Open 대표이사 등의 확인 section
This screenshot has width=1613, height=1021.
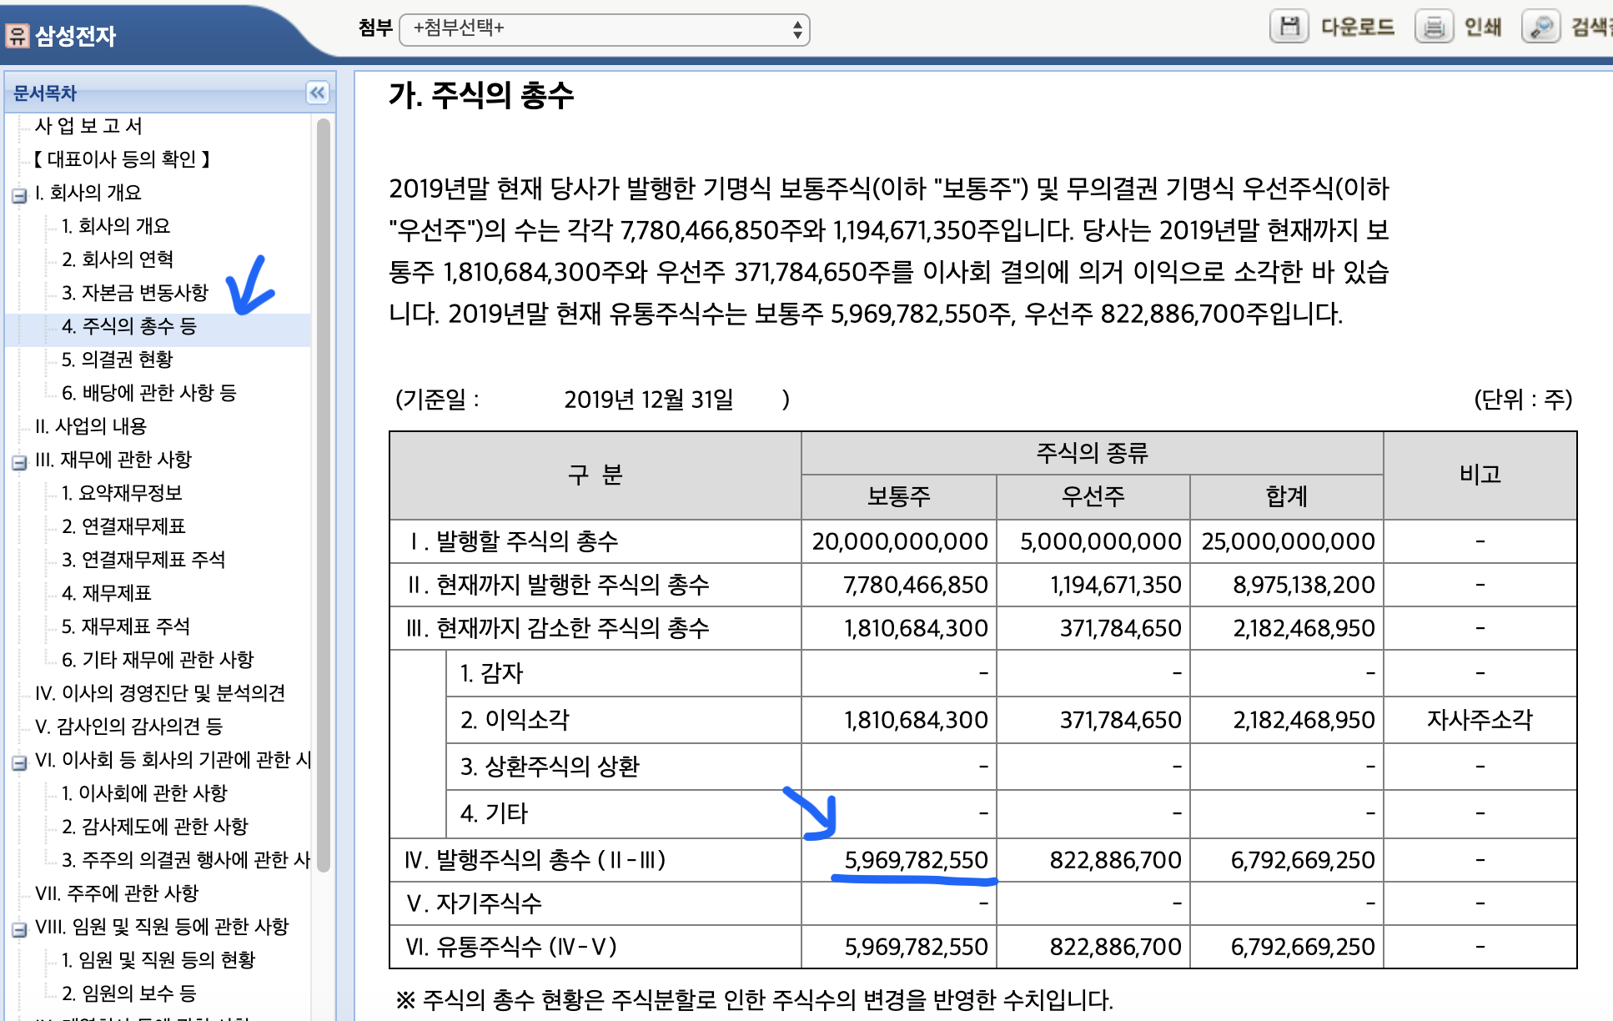(122, 159)
